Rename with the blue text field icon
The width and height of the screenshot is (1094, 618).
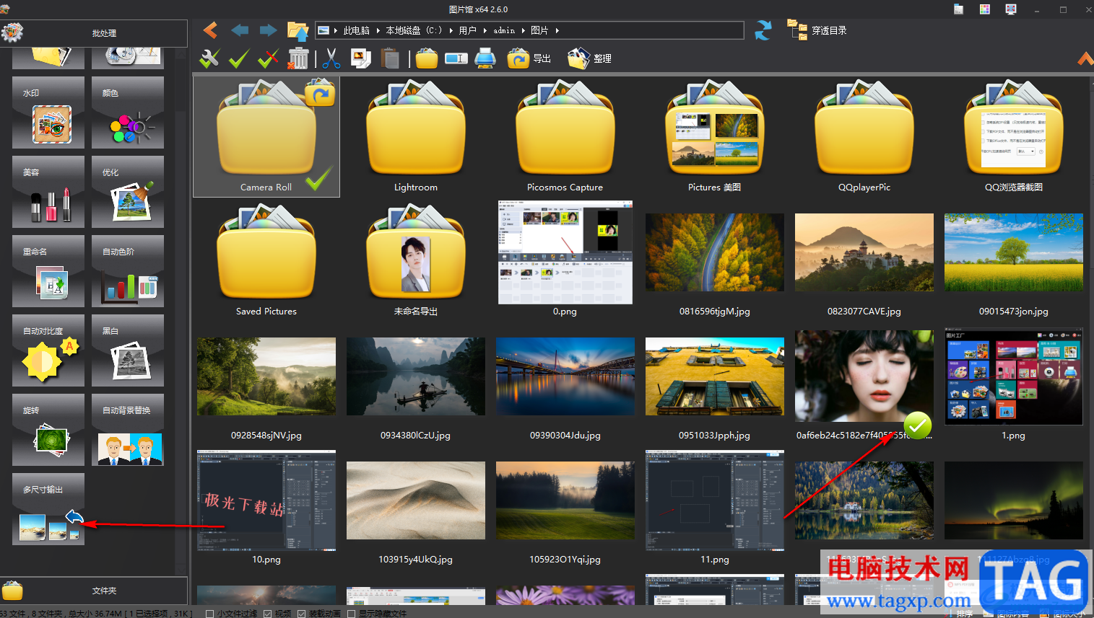pos(456,58)
